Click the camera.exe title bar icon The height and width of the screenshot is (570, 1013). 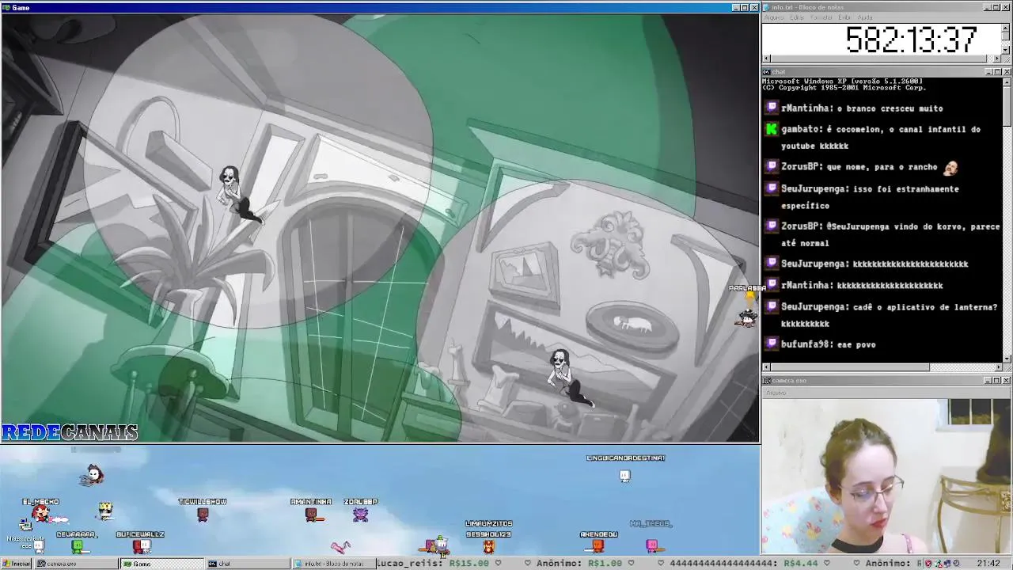pyautogui.click(x=766, y=381)
